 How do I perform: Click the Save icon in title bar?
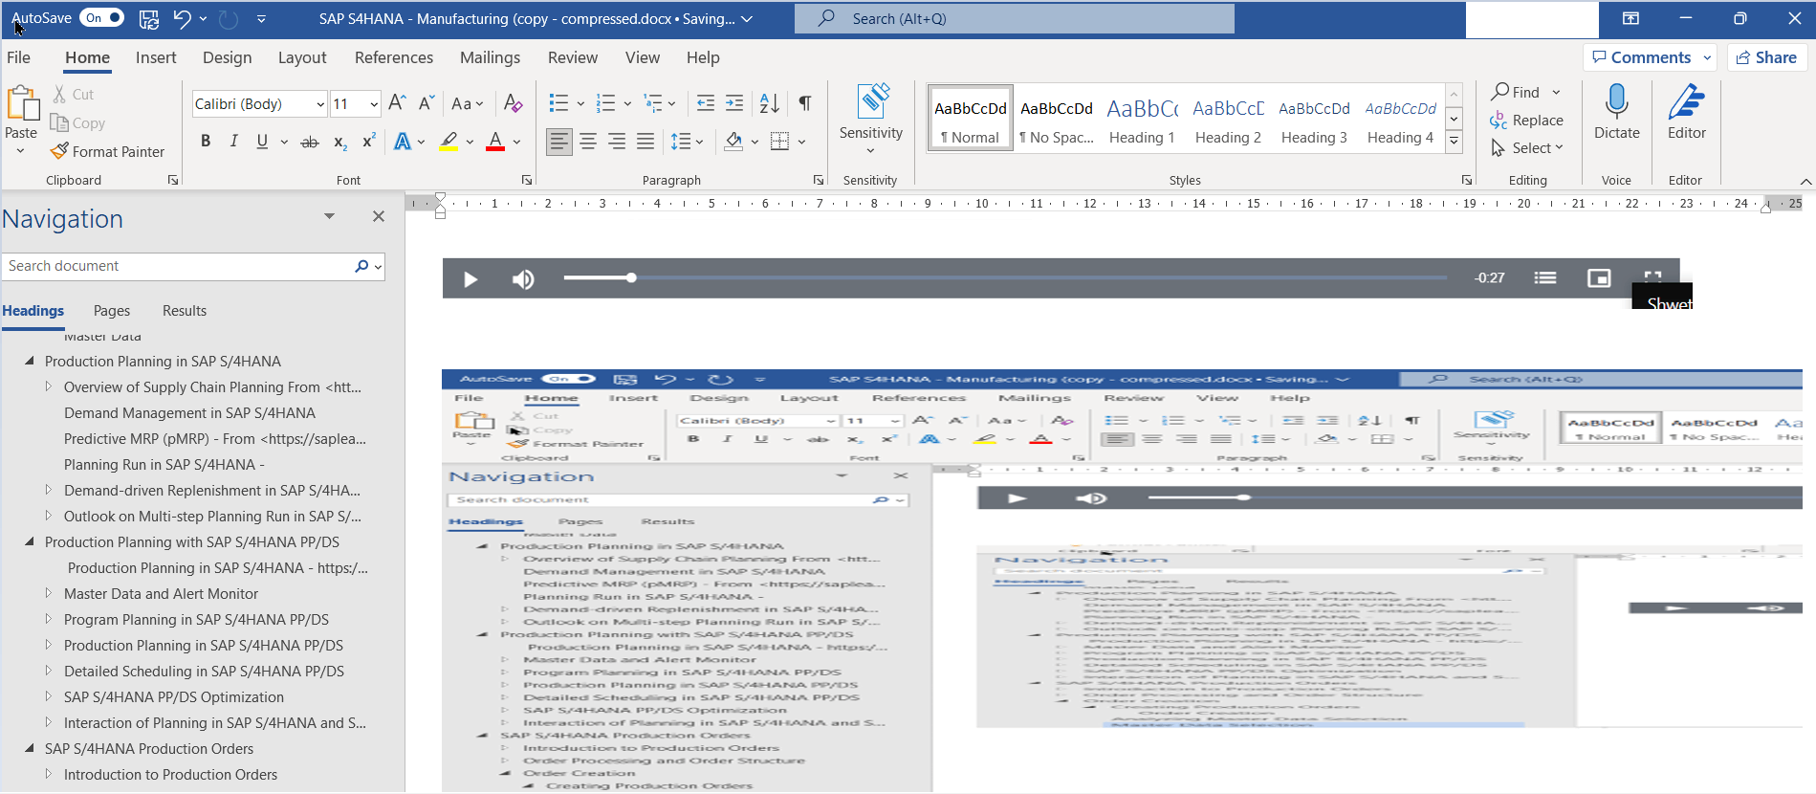149,18
